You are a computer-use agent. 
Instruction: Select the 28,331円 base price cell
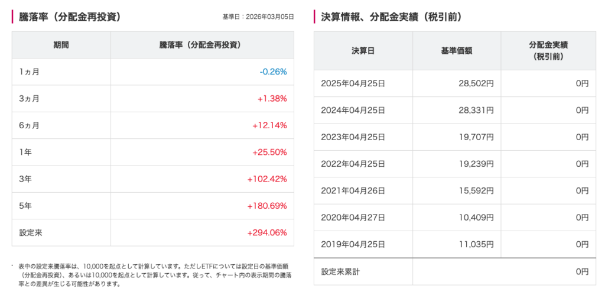coord(475,110)
